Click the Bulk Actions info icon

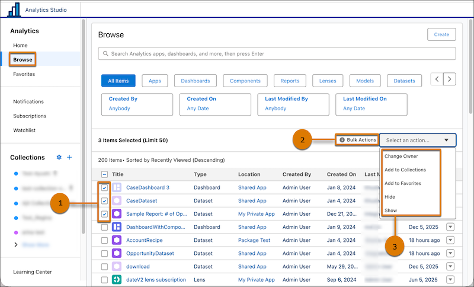coord(342,140)
